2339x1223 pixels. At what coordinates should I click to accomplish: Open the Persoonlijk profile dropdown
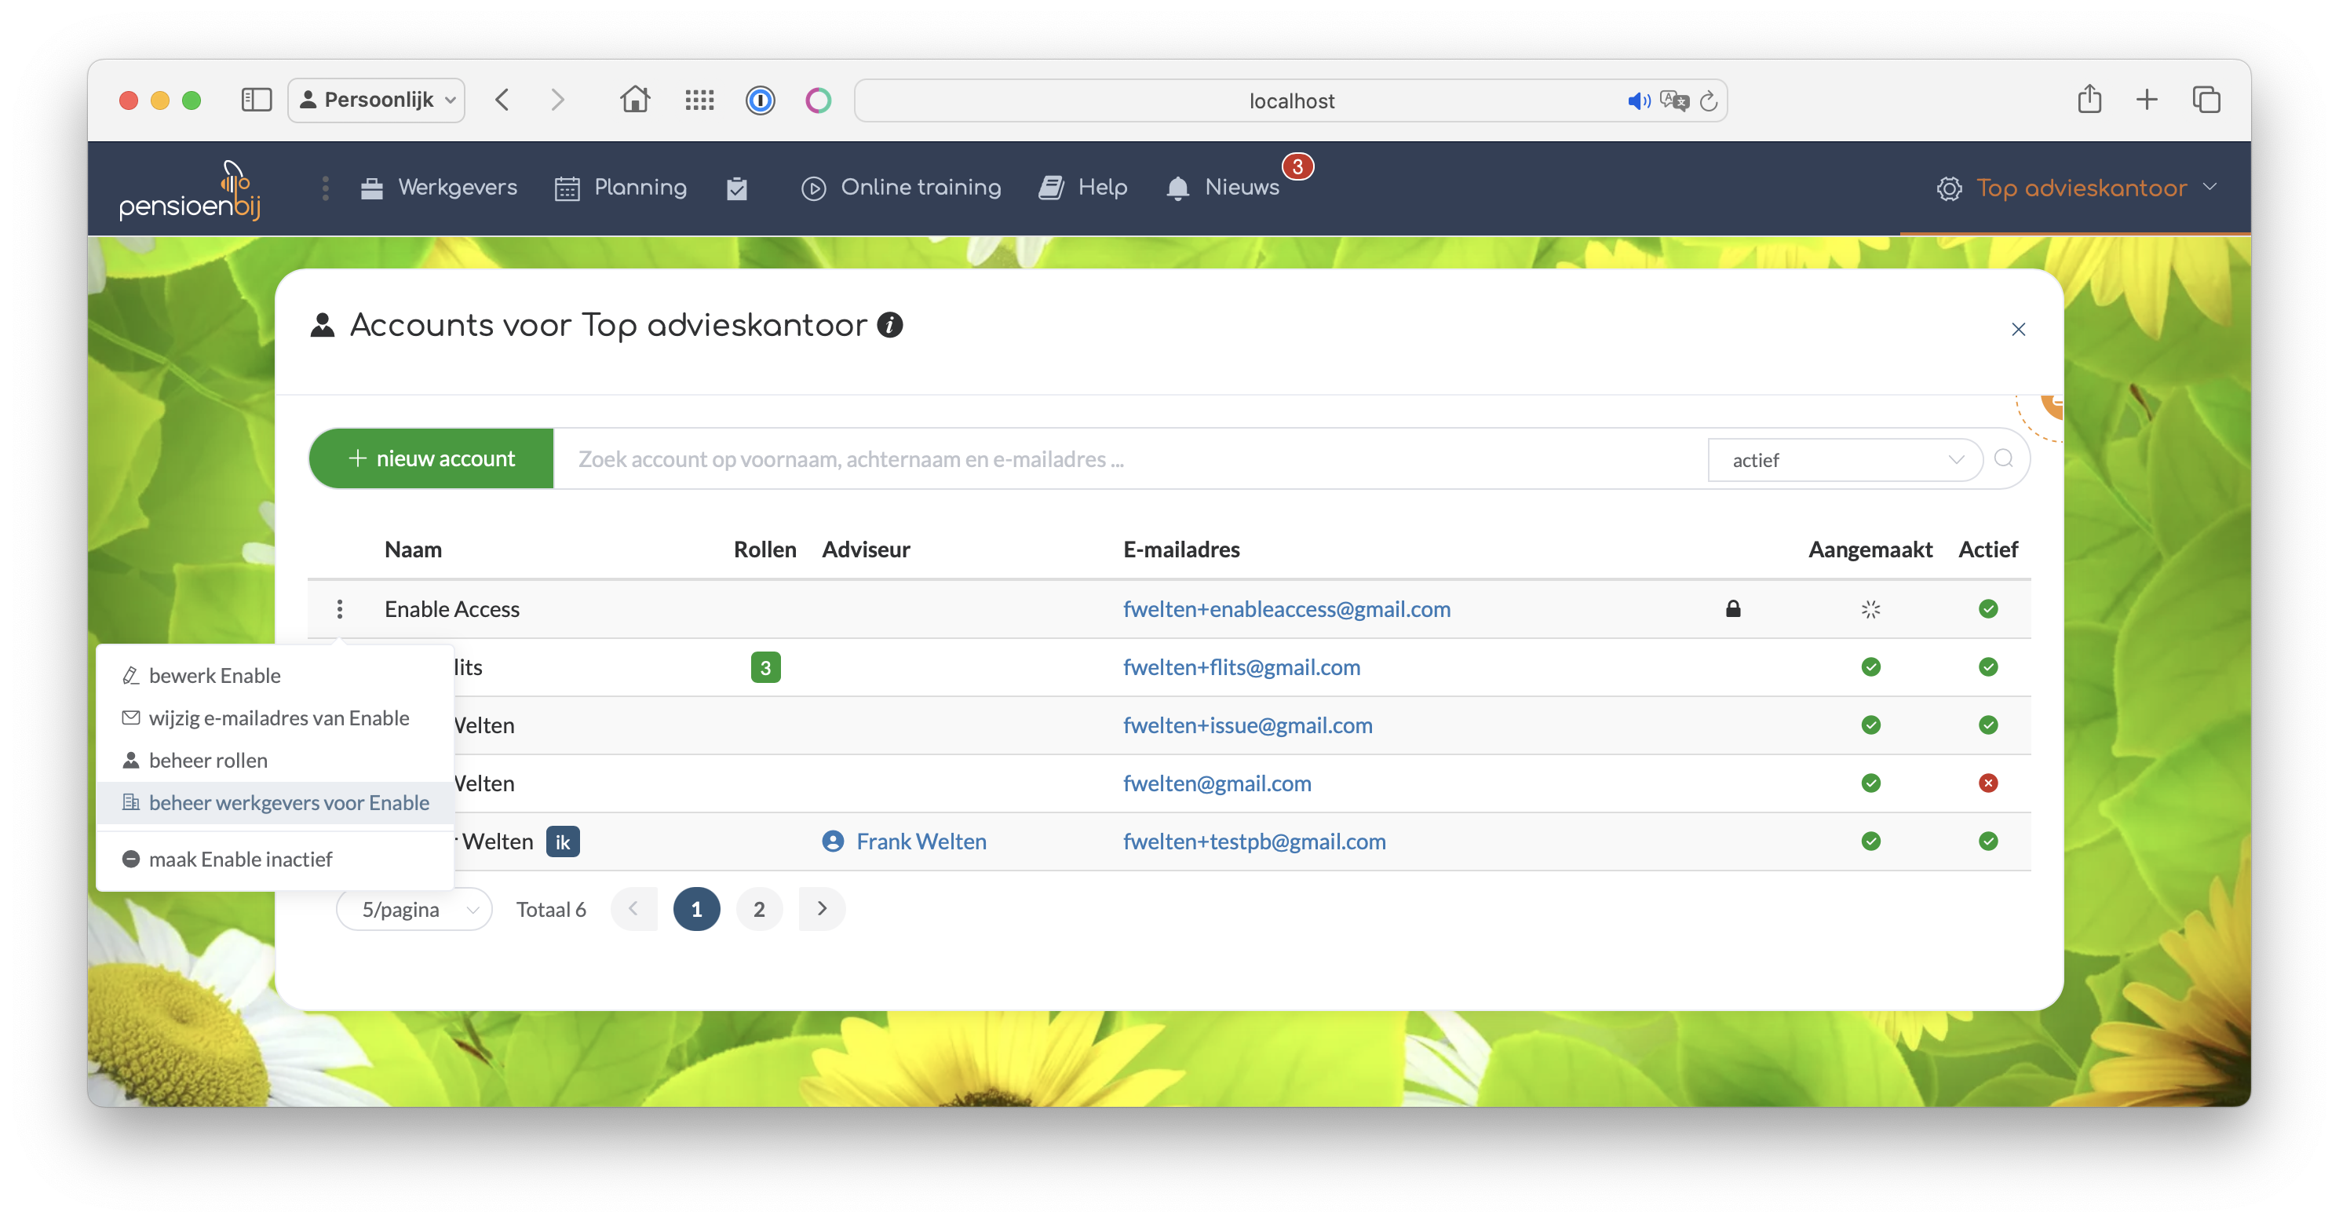tap(377, 100)
